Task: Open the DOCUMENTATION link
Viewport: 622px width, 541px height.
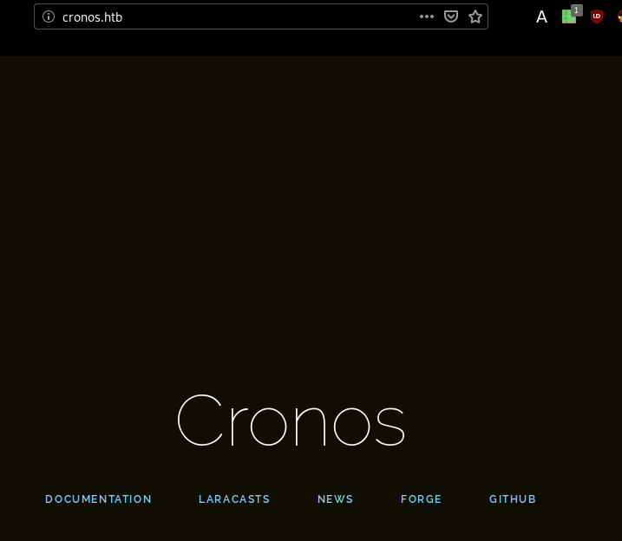Action: pyautogui.click(x=98, y=499)
